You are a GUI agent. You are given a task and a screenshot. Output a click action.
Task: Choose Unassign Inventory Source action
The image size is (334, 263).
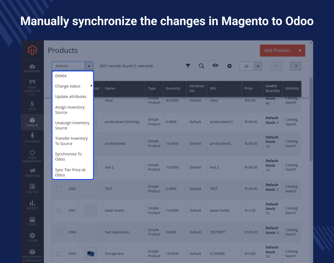[x=73, y=125]
